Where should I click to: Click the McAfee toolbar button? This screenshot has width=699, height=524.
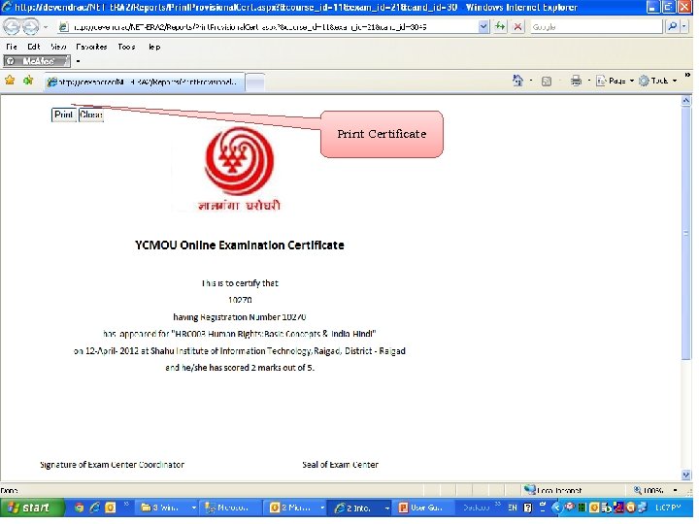coord(36,61)
